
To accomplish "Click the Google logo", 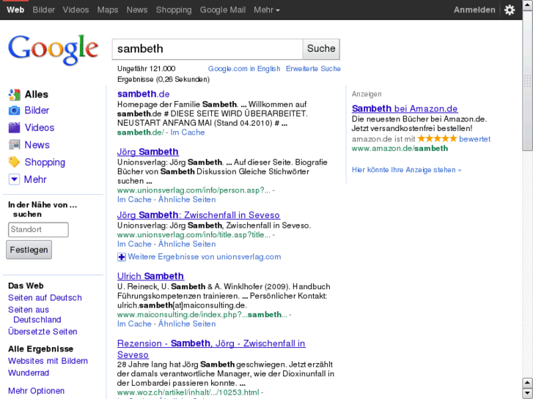I will (x=54, y=50).
